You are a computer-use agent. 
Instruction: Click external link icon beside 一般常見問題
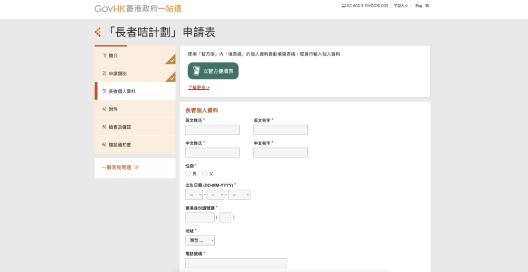point(136,167)
